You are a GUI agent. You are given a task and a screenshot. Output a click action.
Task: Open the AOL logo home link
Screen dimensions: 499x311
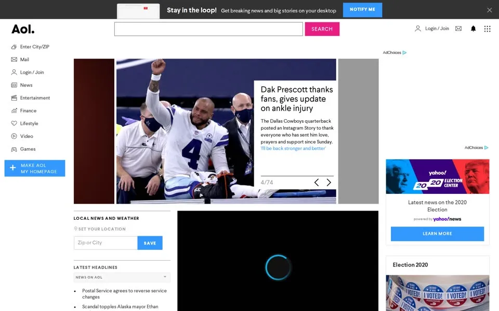(23, 29)
